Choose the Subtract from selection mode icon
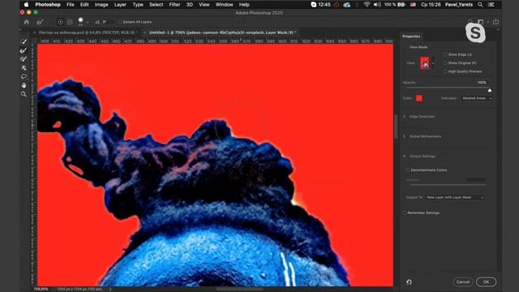Image resolution: width=519 pixels, height=292 pixels. (70, 22)
